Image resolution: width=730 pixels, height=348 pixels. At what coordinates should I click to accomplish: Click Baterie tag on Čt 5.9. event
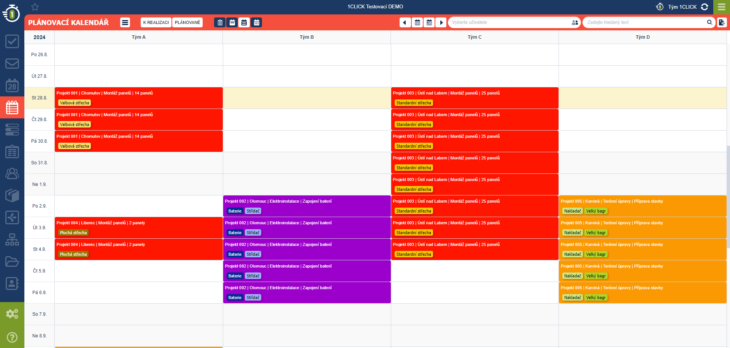[x=235, y=276]
